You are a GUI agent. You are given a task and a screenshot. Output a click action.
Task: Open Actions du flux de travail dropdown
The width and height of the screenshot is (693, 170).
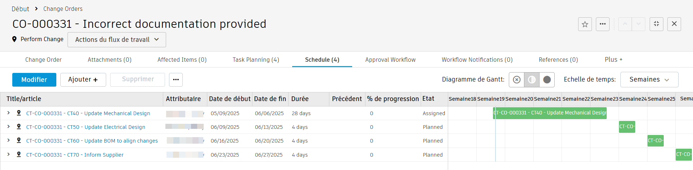click(117, 40)
